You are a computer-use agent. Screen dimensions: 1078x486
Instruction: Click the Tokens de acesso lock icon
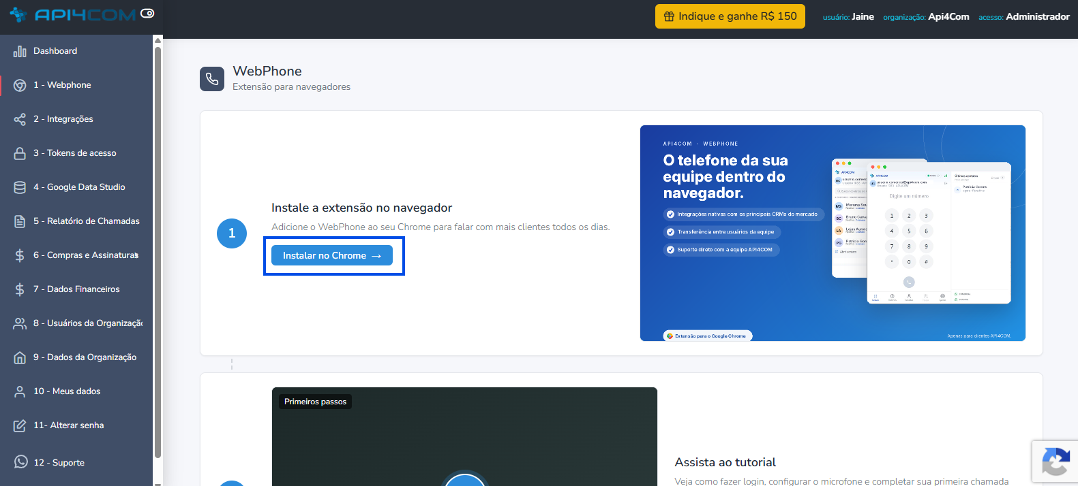(20, 153)
